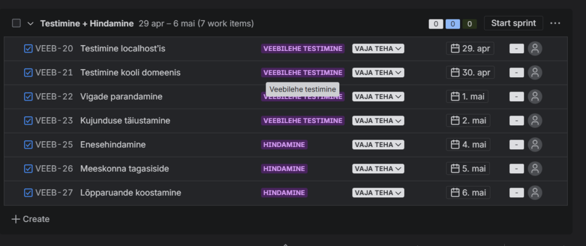The height and width of the screenshot is (246, 586).
Task: Set the story point estimate for VEEB-27
Action: 516,193
